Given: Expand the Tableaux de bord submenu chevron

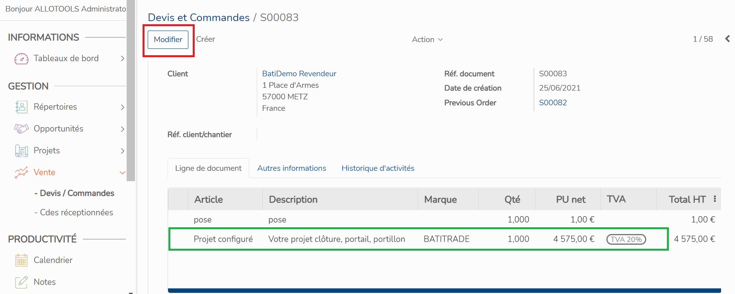Looking at the screenshot, I should (122, 58).
